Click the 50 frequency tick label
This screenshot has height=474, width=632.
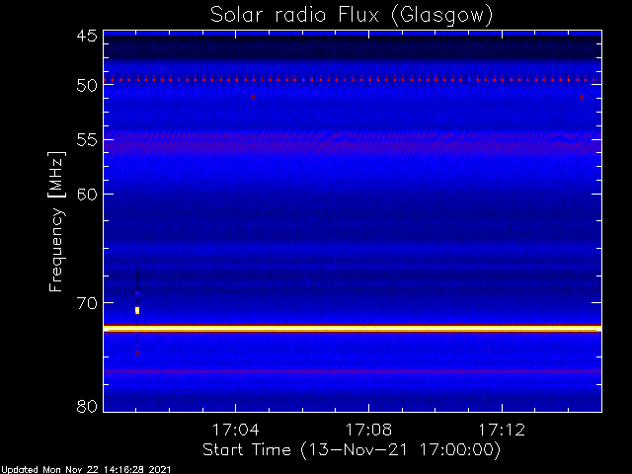(x=87, y=85)
